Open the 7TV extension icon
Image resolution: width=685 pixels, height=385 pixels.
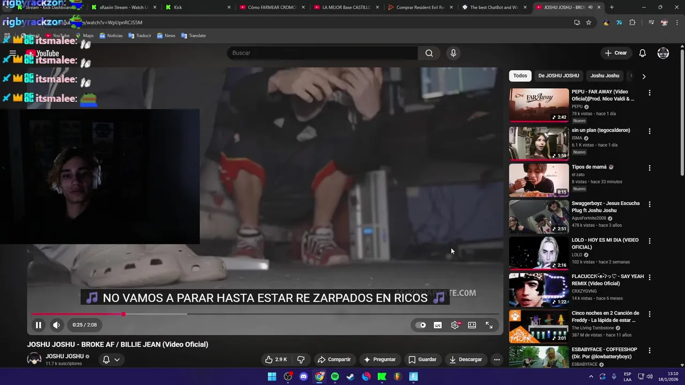coord(619,22)
